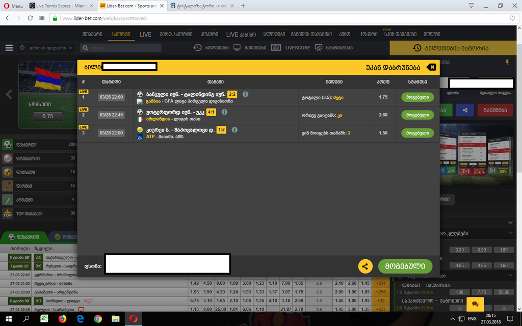Viewport: 522px width, 326px height.
Task: Select the 50.00 odds in ლიბანი – მალაიზია
Action: coord(504,292)
